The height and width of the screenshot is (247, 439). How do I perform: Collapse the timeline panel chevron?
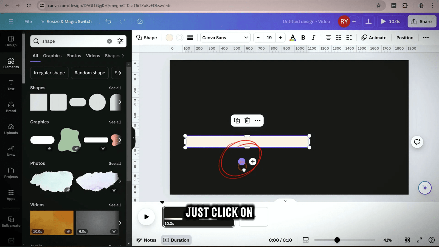pos(285,201)
